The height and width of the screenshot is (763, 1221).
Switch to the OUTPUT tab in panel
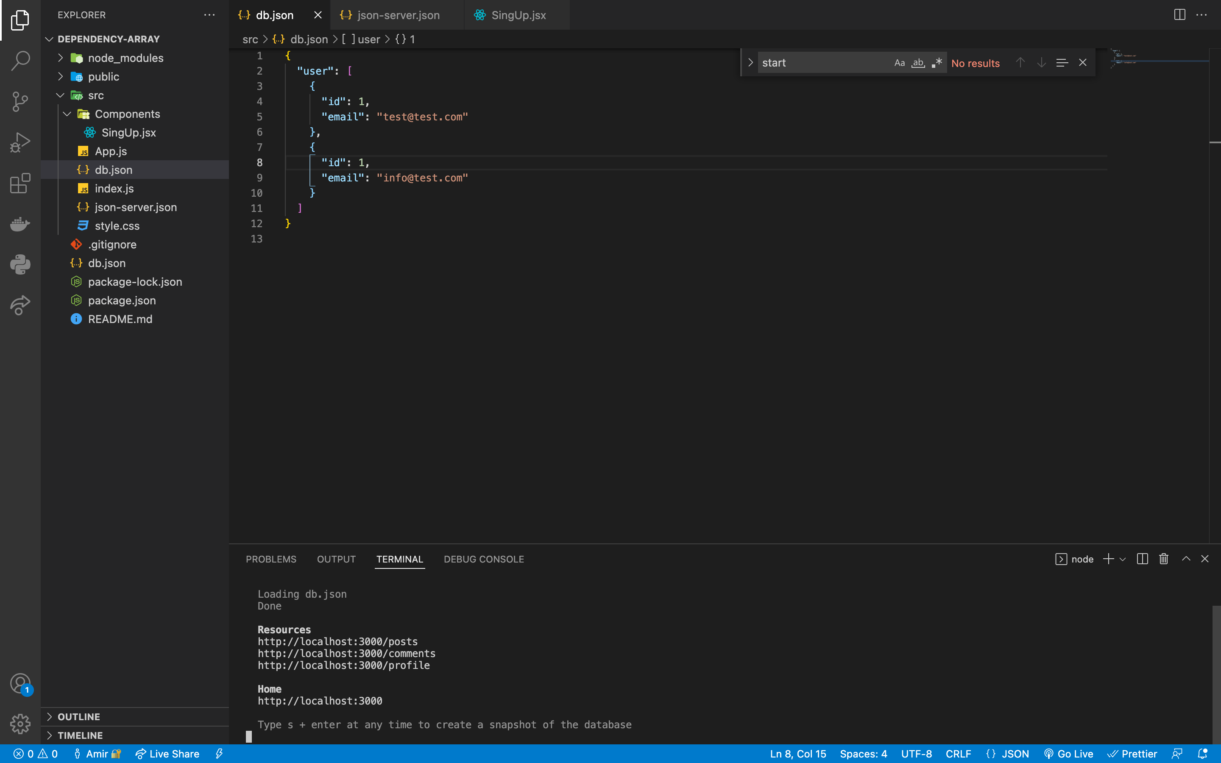pos(336,559)
